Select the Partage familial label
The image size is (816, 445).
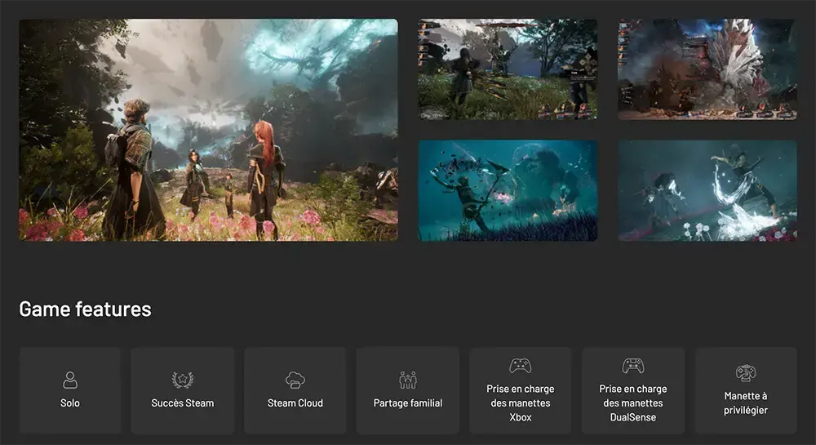(408, 403)
